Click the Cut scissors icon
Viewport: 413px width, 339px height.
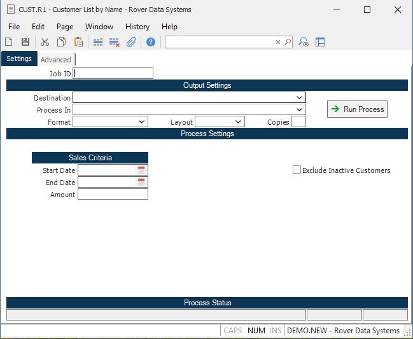[45, 42]
